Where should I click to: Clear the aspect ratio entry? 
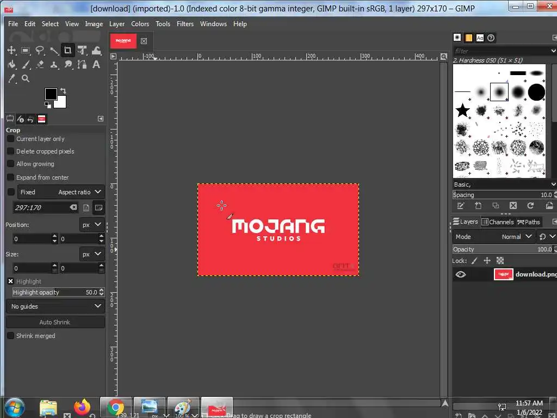click(73, 207)
